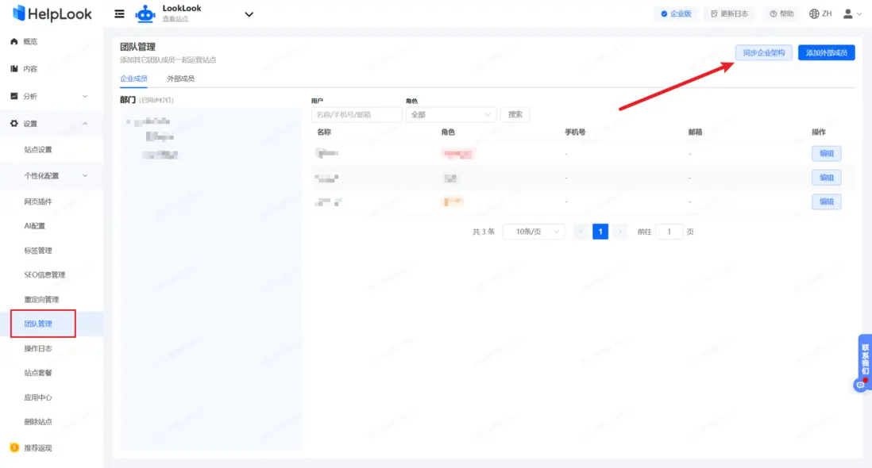This screenshot has width=872, height=468.
Task: Expand 个性化配置 submenu
Action: 51,175
